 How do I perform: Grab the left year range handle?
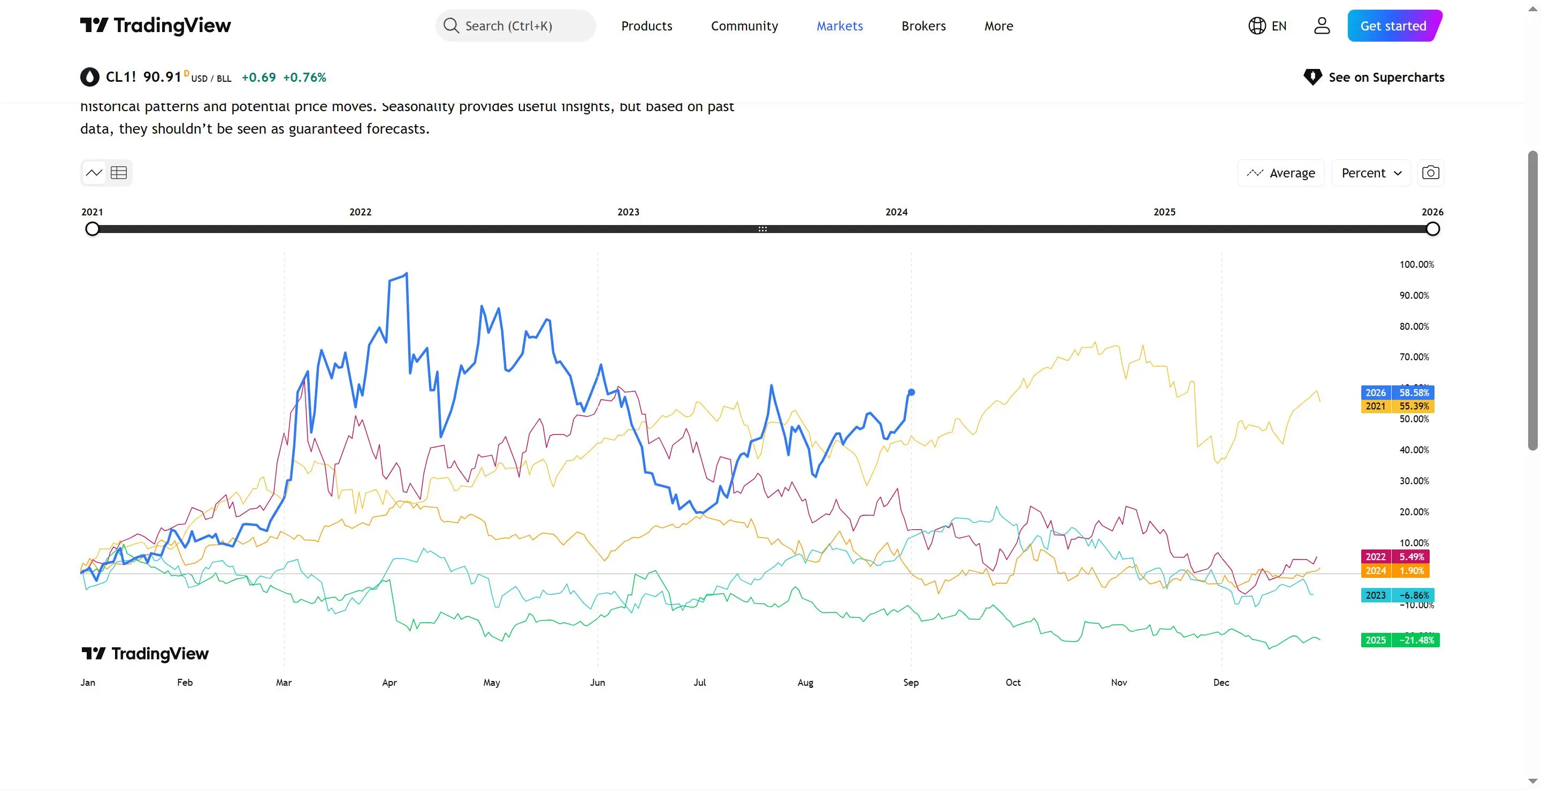click(92, 229)
